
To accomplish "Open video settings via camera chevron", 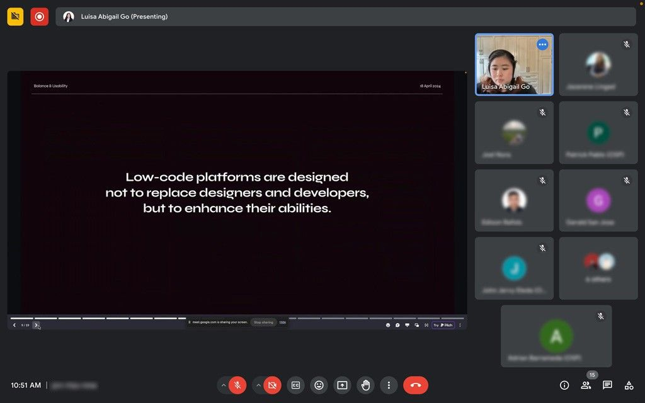I will (x=258, y=385).
